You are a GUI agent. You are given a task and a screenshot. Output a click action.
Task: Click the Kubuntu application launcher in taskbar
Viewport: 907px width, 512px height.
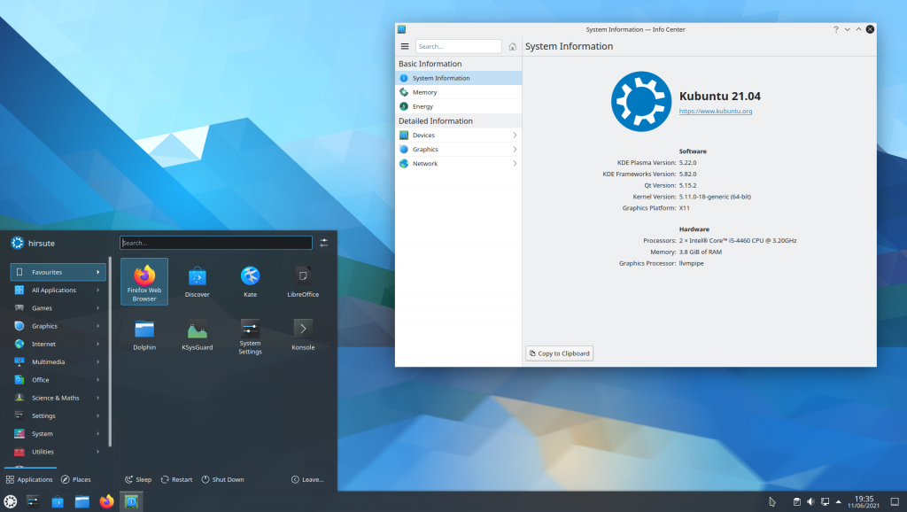tap(11, 501)
